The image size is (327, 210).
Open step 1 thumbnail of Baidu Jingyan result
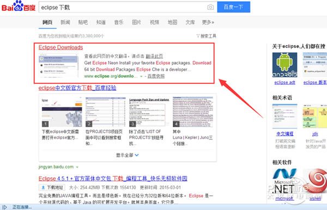62,112
